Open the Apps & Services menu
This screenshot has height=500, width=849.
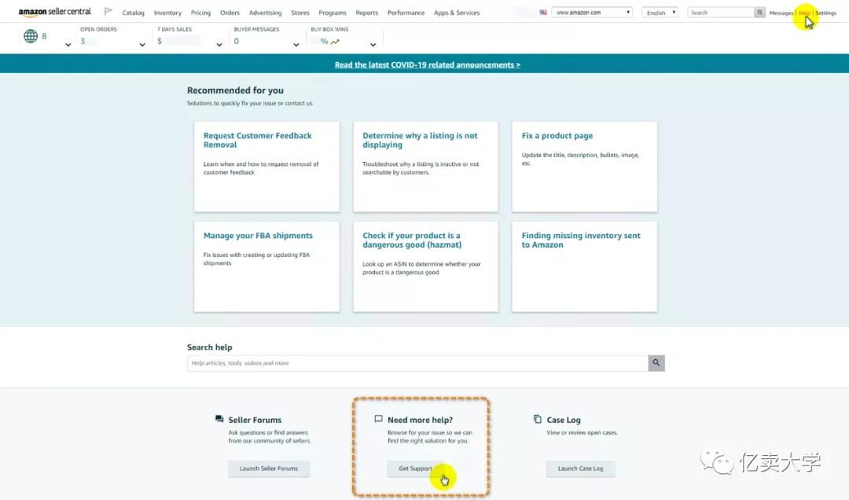(457, 13)
